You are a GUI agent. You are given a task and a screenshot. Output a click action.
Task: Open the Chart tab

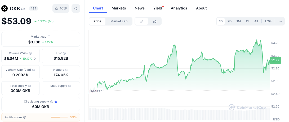98,8
